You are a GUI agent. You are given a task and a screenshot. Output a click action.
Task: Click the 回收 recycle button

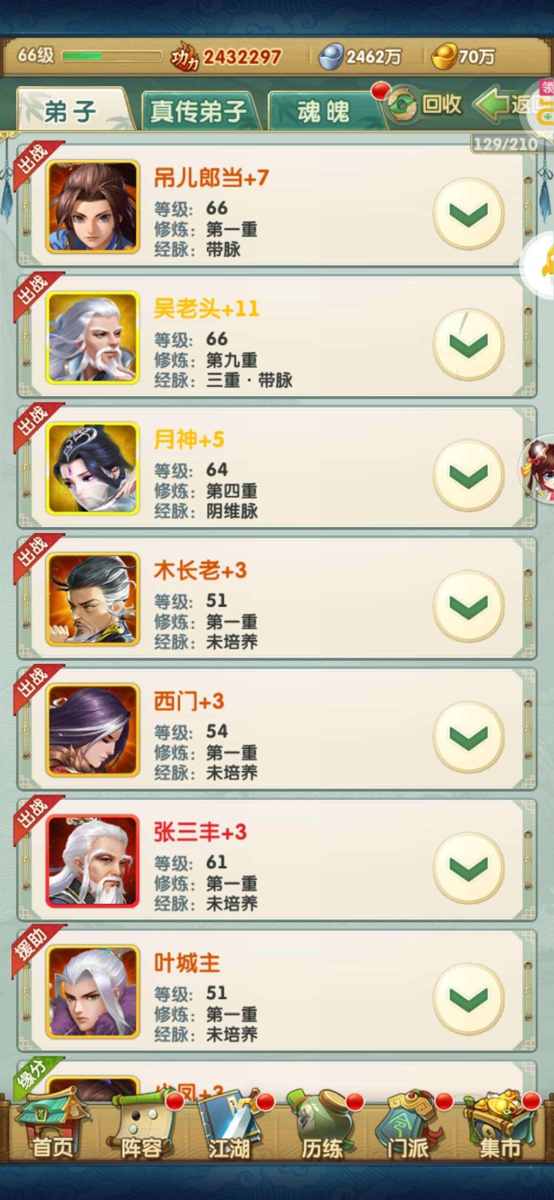(x=424, y=105)
